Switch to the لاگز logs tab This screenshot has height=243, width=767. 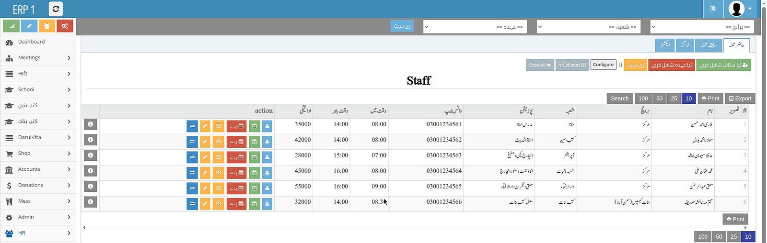685,45
